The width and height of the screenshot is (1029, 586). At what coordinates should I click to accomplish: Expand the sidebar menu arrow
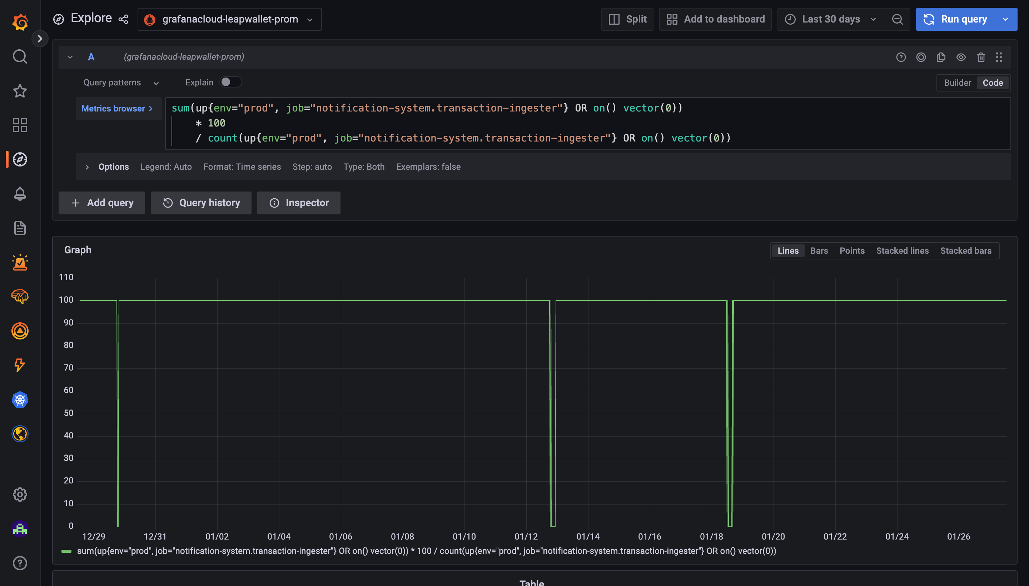(39, 39)
